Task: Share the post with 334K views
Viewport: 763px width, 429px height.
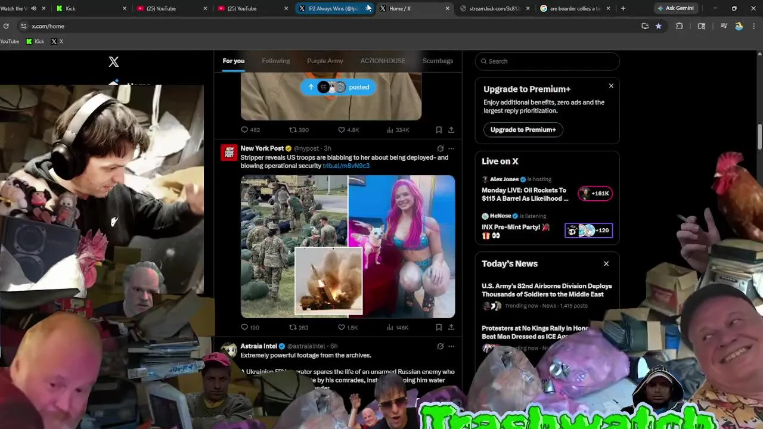Action: point(451,130)
